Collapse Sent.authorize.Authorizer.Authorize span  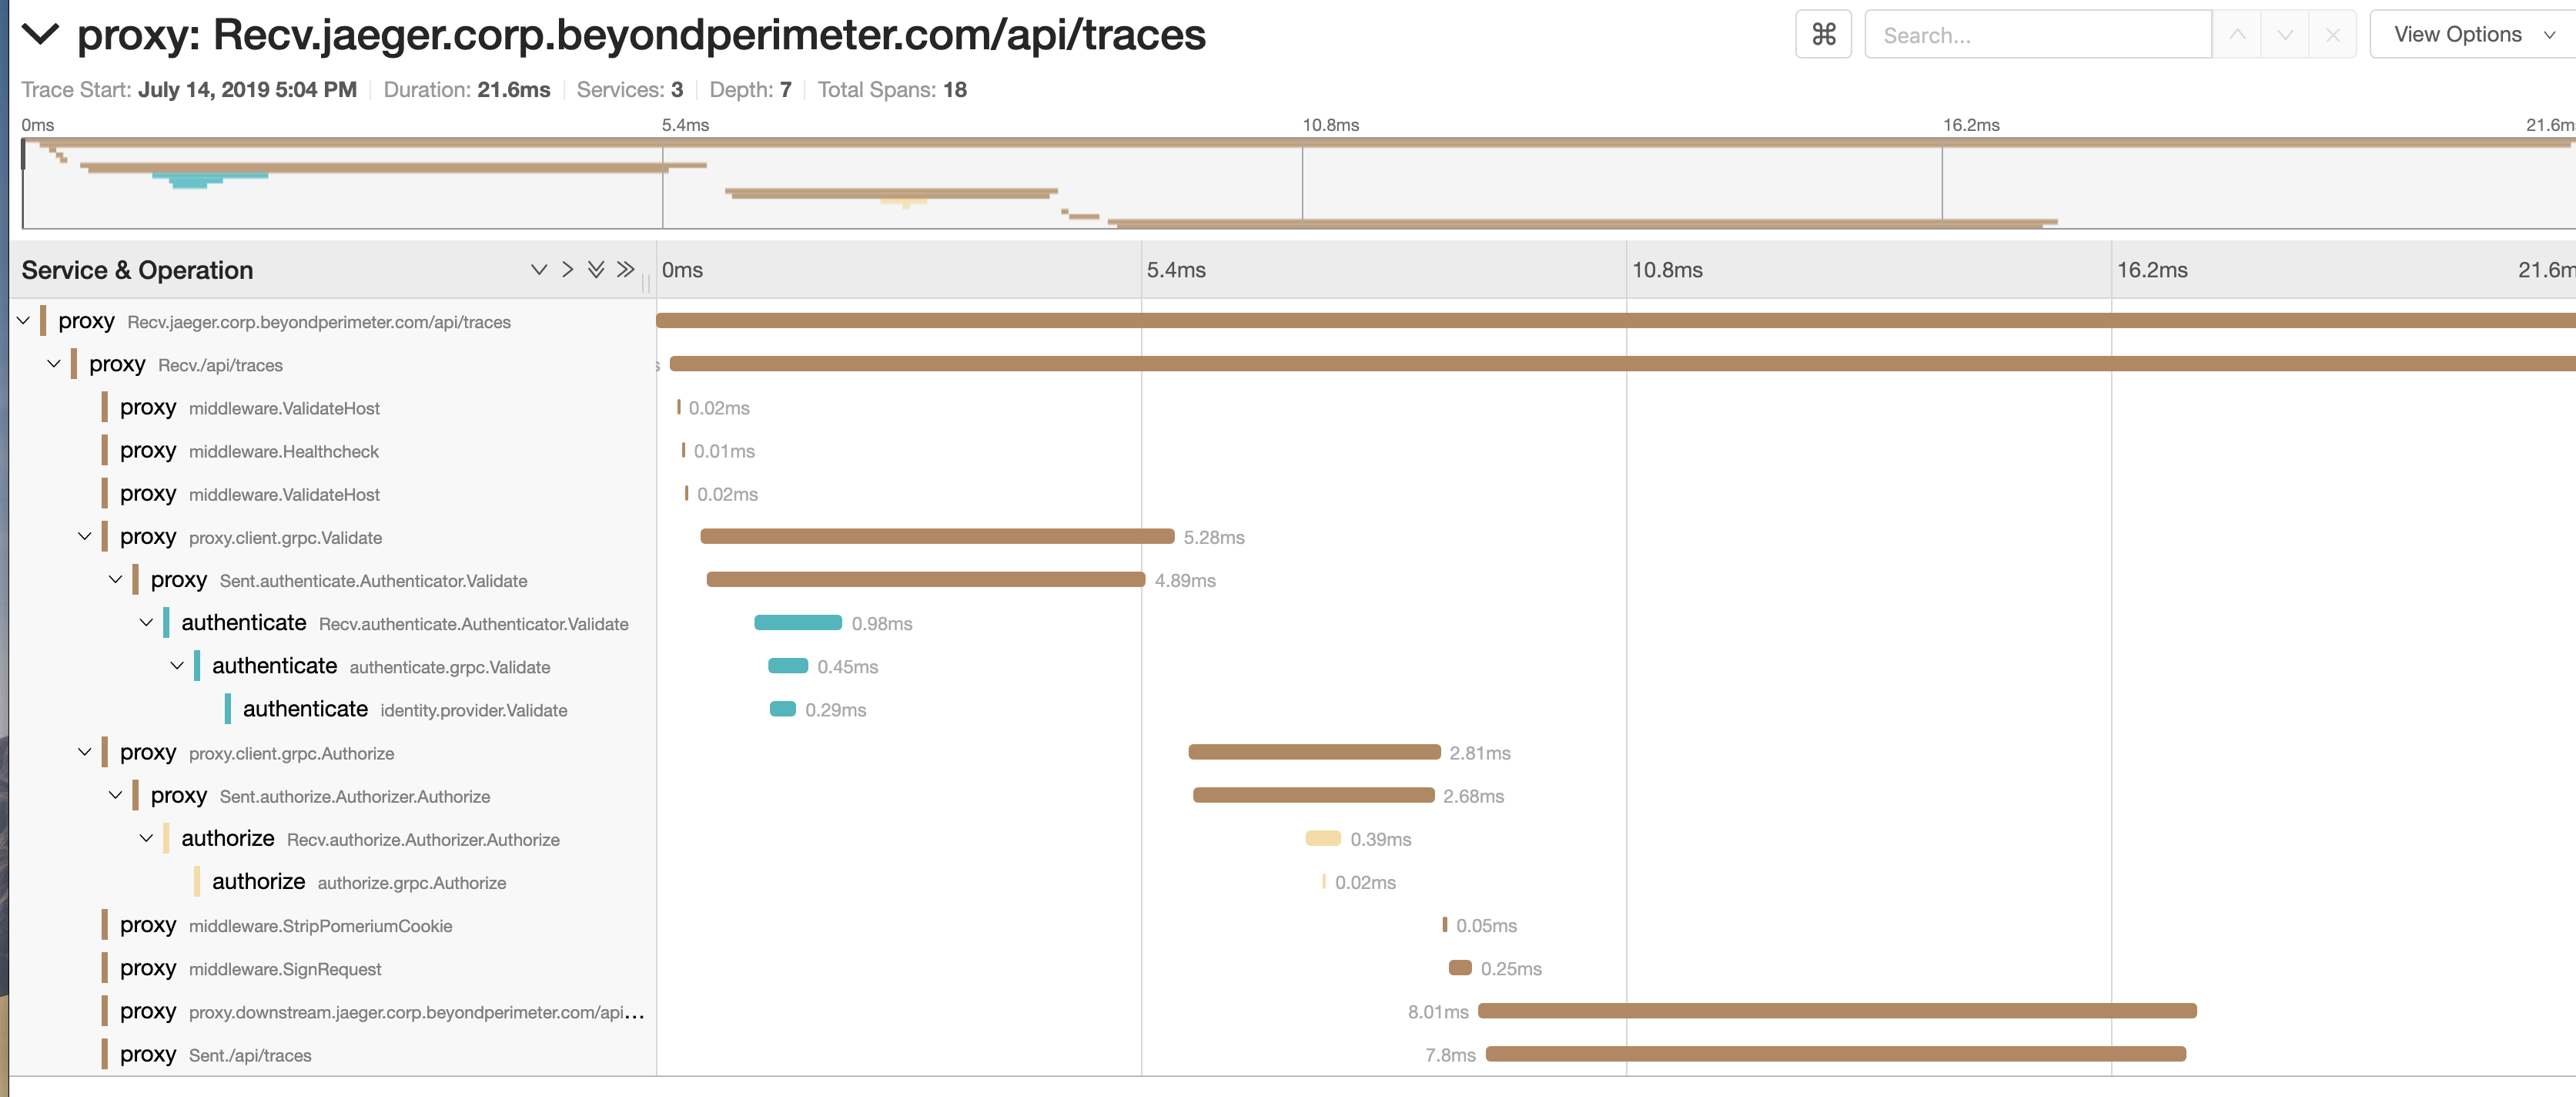click(116, 795)
